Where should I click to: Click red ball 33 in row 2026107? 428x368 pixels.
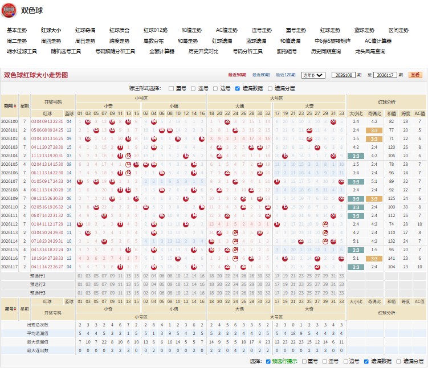click(x=341, y=182)
